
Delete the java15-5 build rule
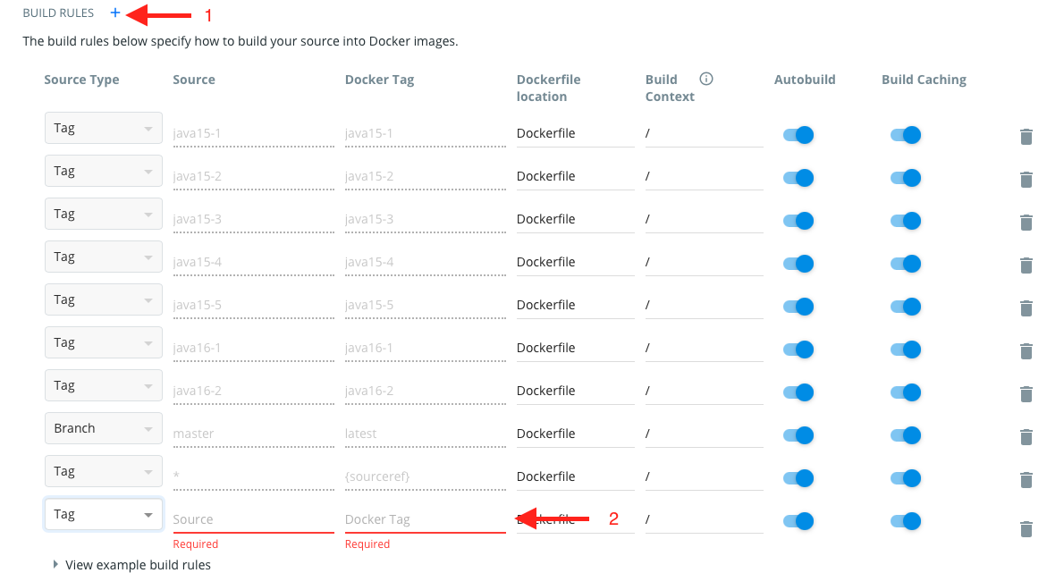tap(1026, 308)
